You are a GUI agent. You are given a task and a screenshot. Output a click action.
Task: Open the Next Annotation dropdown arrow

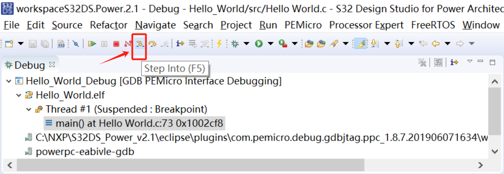387,44
